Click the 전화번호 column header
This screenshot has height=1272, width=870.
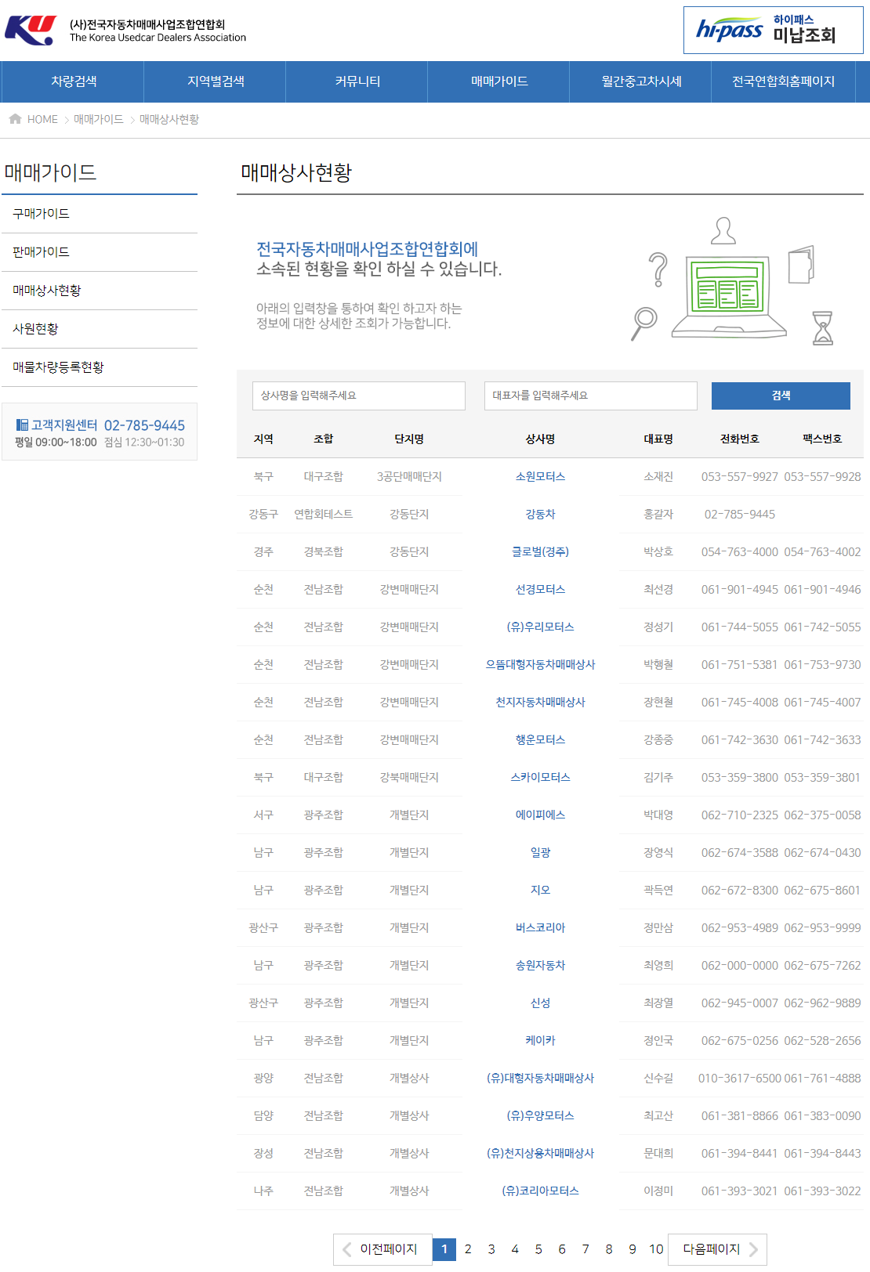(739, 439)
